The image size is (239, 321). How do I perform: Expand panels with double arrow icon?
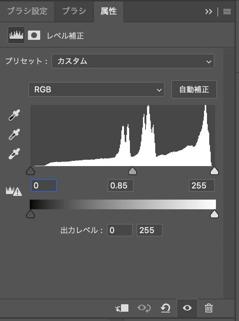[x=208, y=12]
